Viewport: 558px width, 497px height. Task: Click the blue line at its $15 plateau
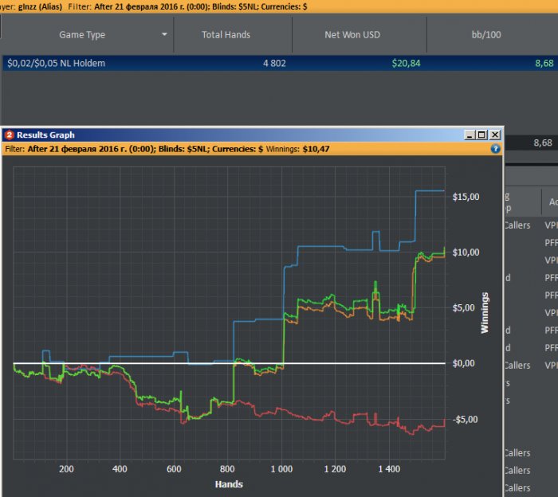(x=430, y=191)
